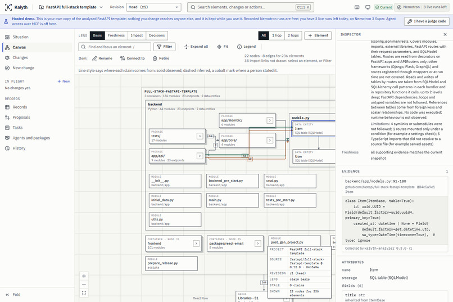453x302 pixels.
Task: Expand the app/api/ package chevron
Action: tap(200, 156)
